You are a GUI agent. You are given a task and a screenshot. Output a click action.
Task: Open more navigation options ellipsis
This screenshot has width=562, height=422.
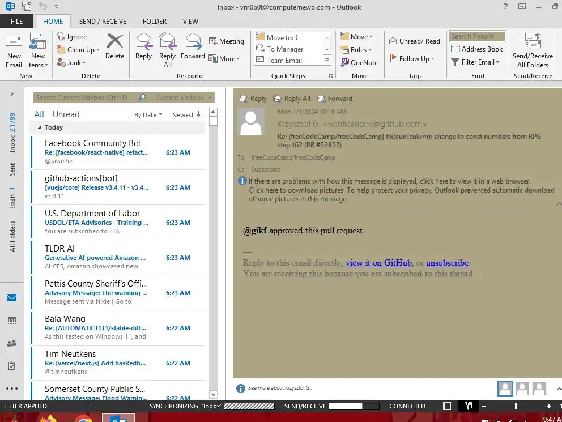[12, 389]
